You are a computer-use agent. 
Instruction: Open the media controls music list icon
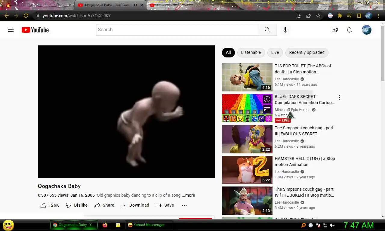point(350,16)
